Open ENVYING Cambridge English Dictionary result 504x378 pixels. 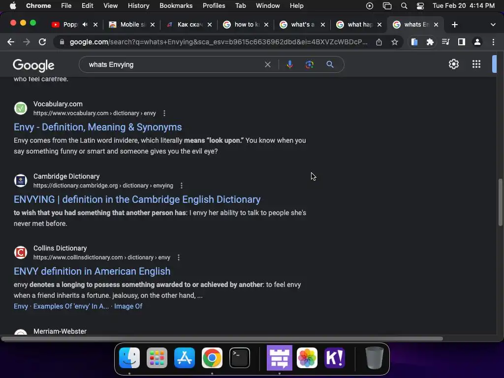point(137,200)
